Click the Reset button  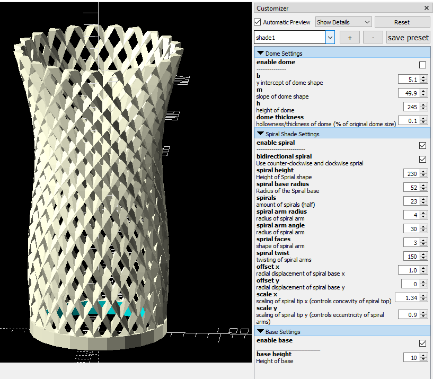(402, 22)
